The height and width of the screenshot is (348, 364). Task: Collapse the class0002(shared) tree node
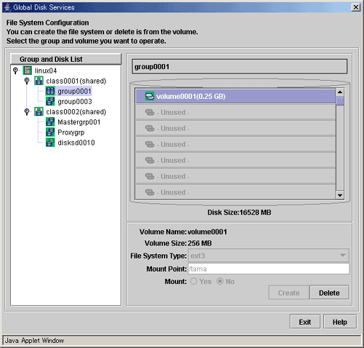(x=27, y=111)
